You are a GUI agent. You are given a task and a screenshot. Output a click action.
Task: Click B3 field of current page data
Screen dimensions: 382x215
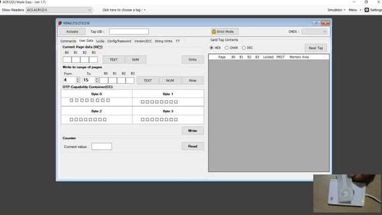click(93, 60)
